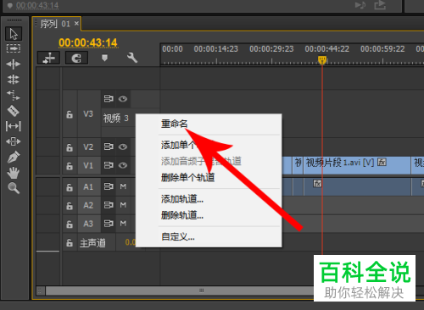Click the 视频 3 track name
The width and height of the screenshot is (424, 310).
[x=116, y=118]
